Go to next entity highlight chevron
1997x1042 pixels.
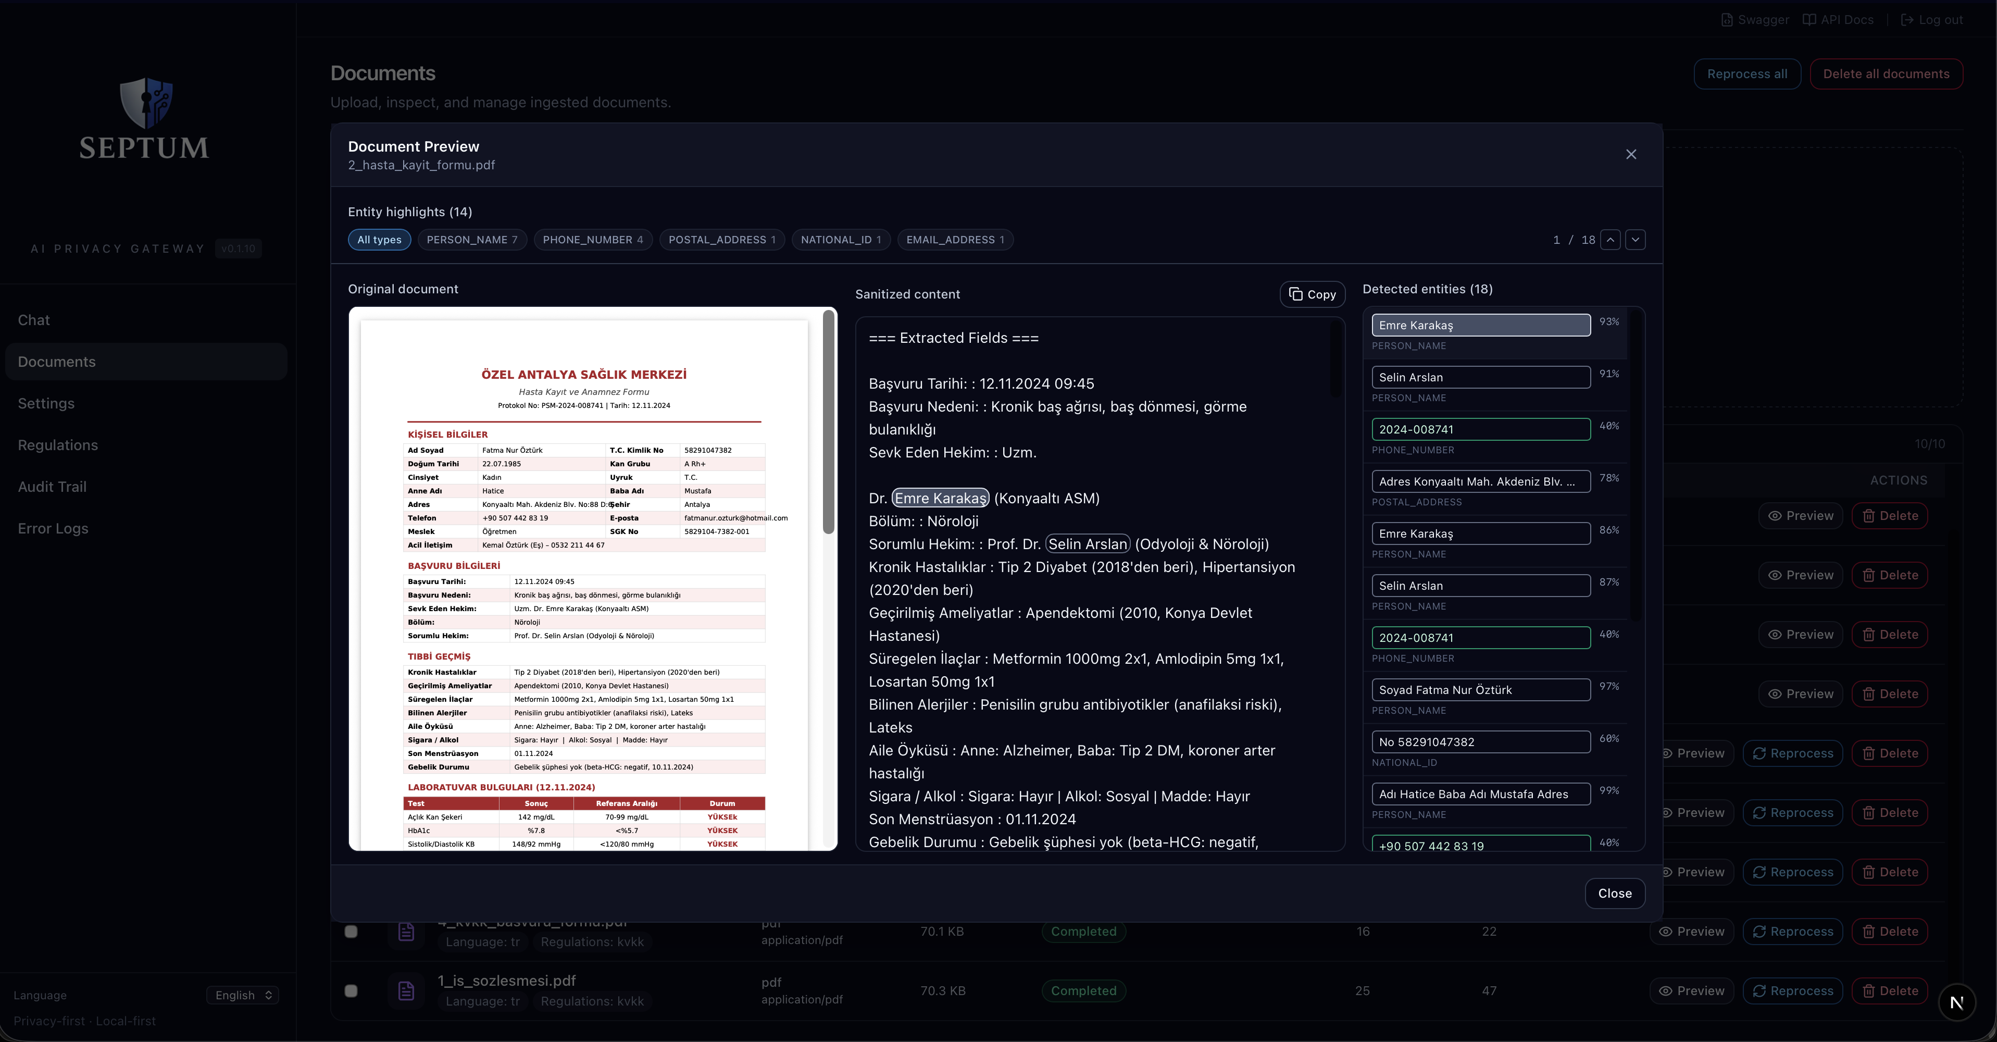1636,240
